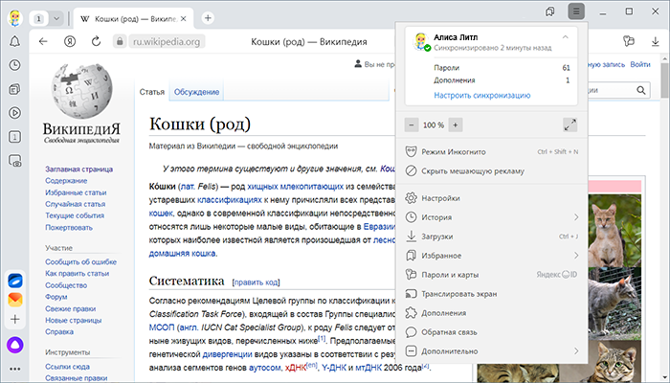
Task: Open the Форум sidebar link
Action: click(56, 297)
